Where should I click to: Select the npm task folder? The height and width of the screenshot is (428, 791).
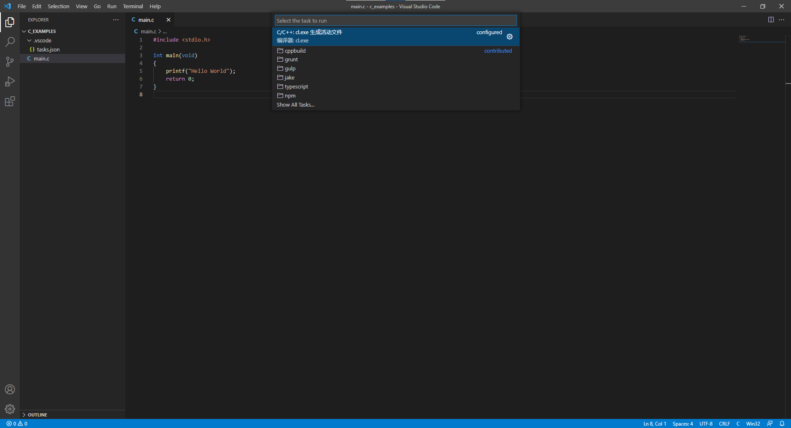pos(395,96)
